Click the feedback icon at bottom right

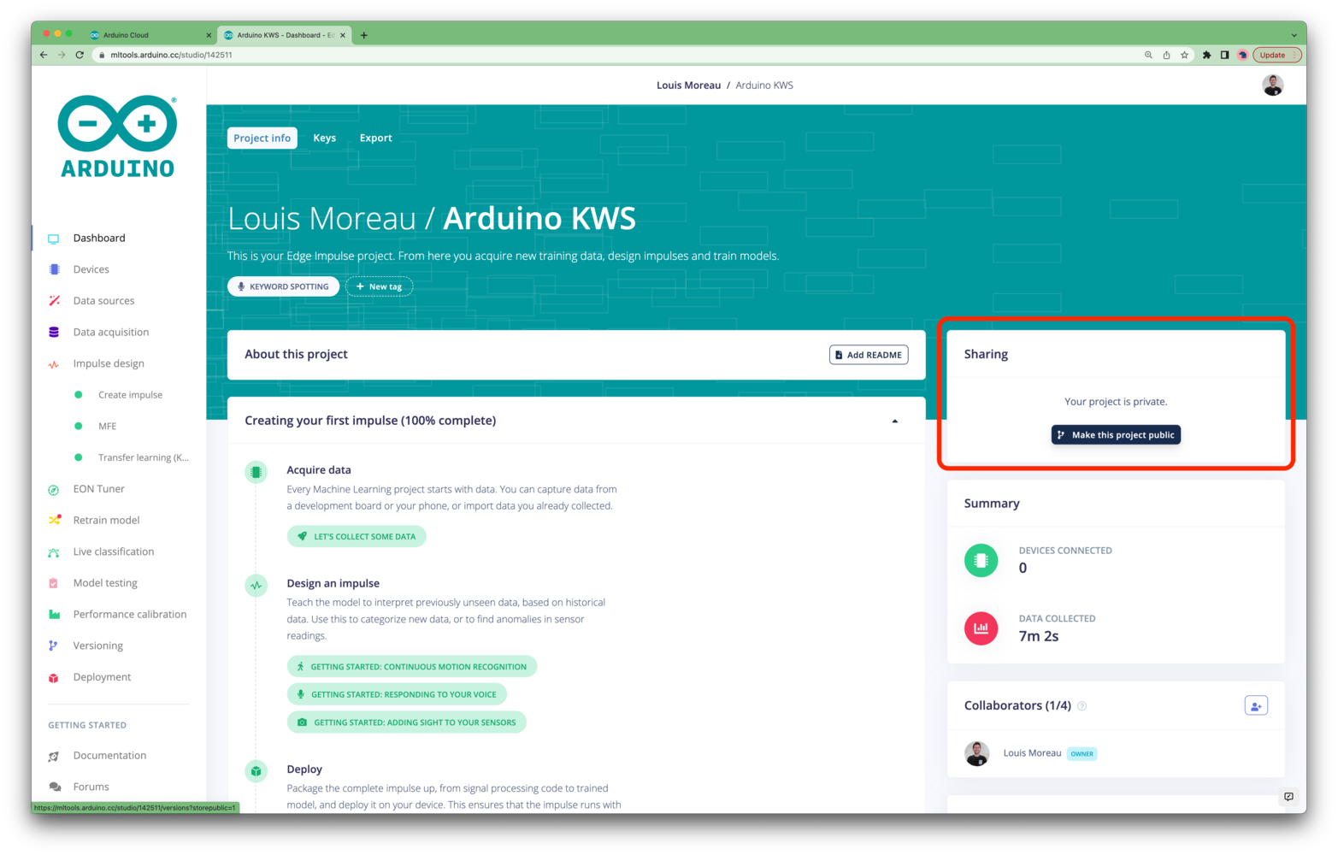click(x=1288, y=796)
